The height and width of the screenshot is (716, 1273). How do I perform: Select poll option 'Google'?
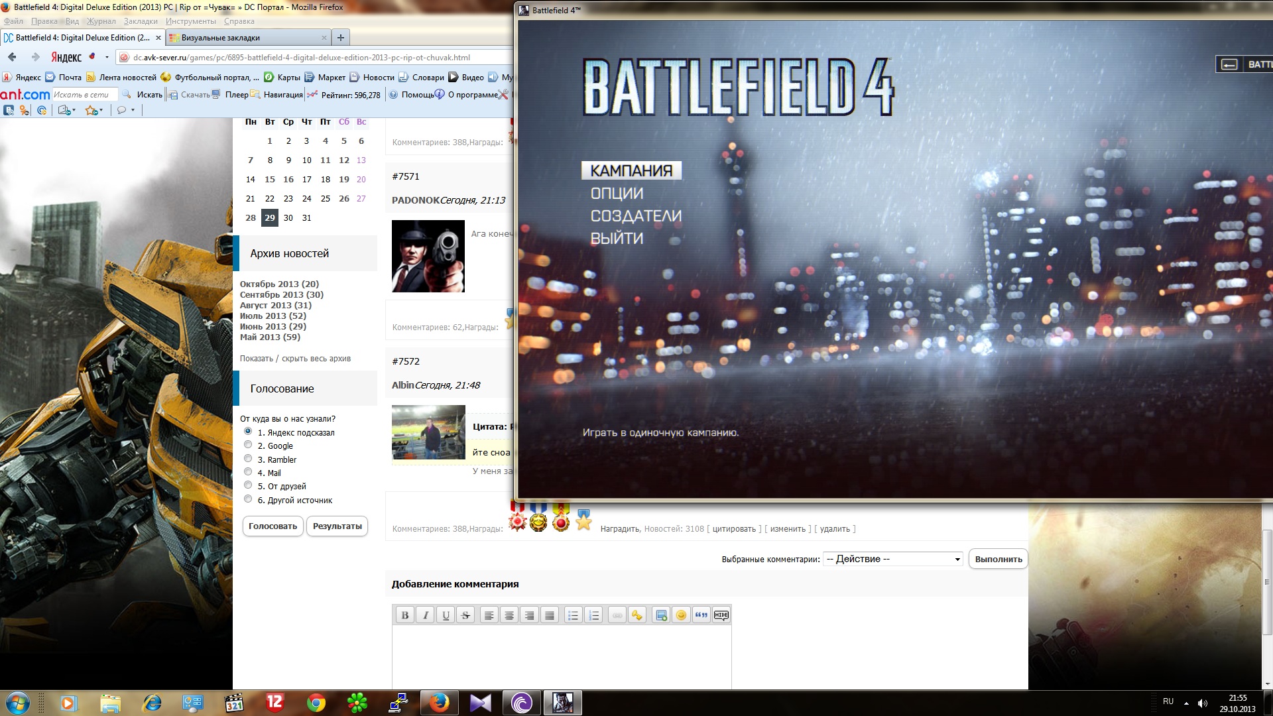pos(248,445)
